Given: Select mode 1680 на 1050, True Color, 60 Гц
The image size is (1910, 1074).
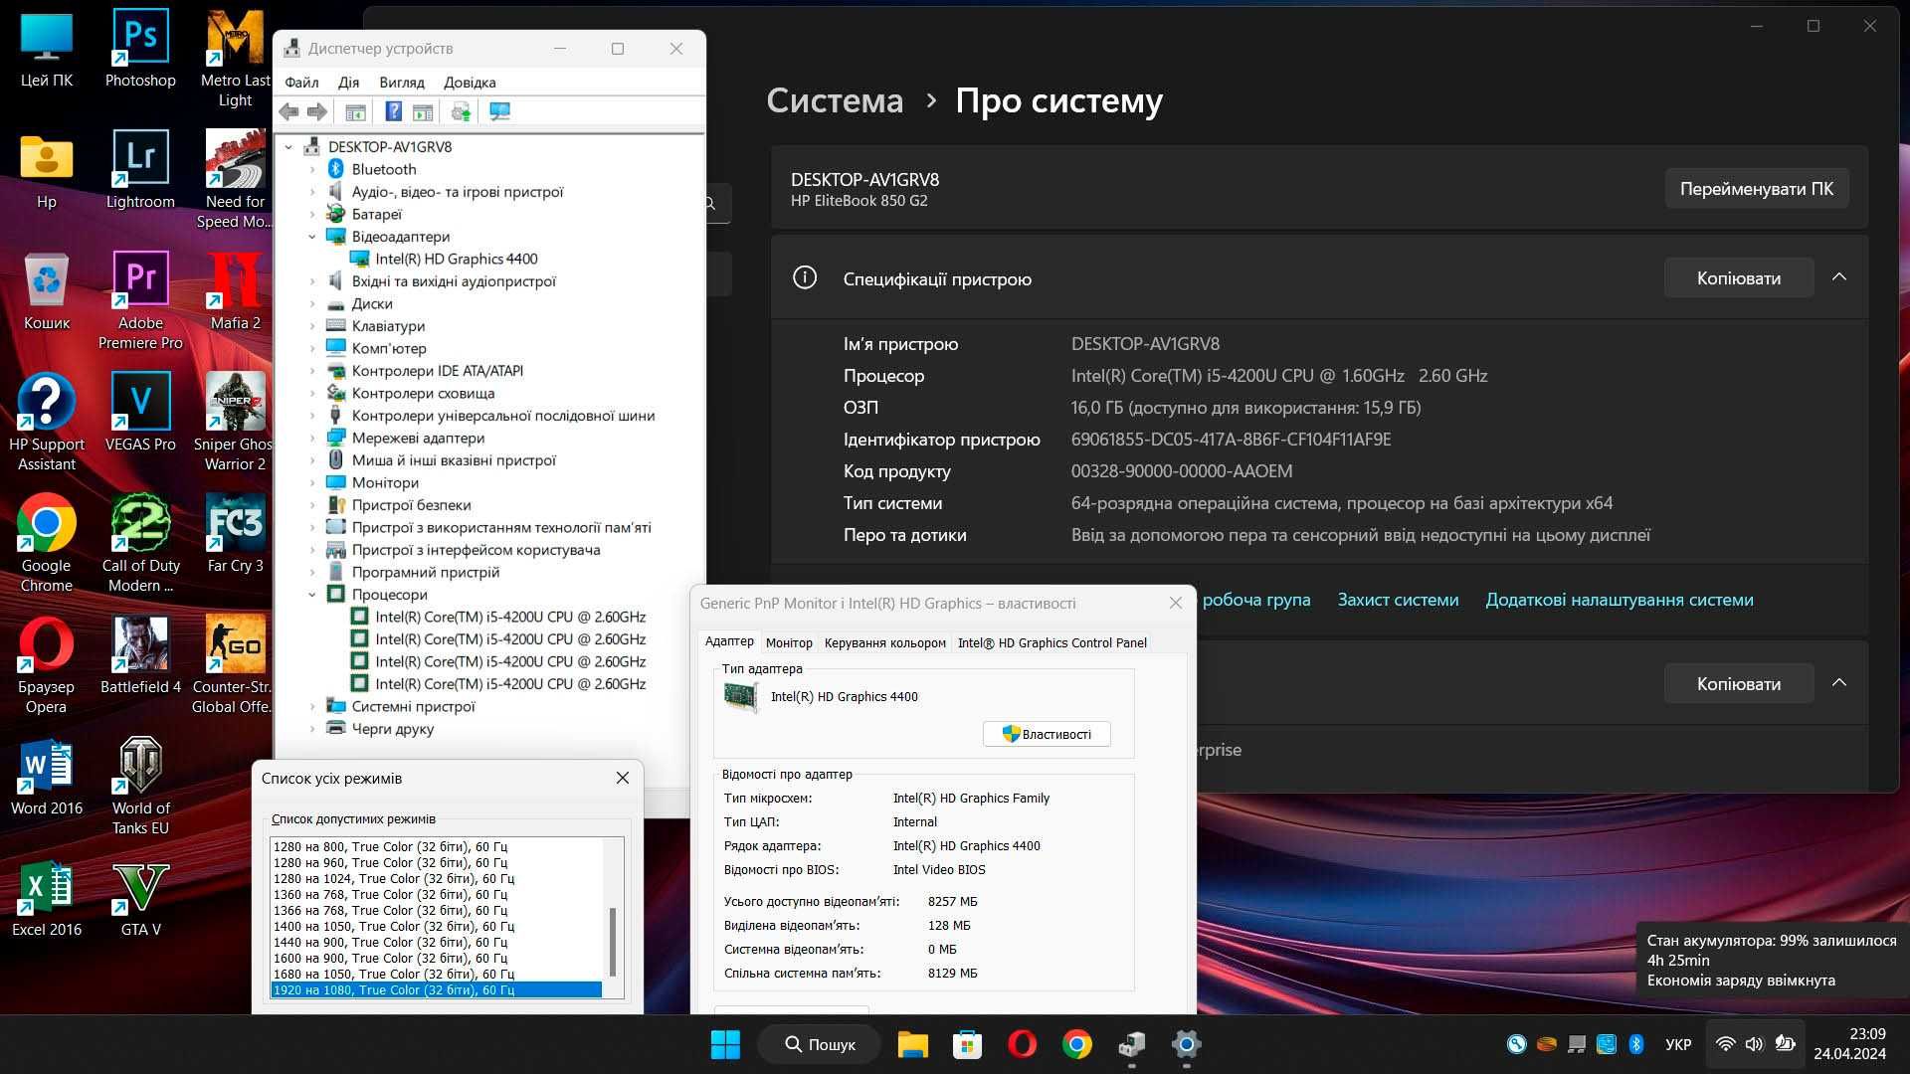Looking at the screenshot, I should [437, 974].
